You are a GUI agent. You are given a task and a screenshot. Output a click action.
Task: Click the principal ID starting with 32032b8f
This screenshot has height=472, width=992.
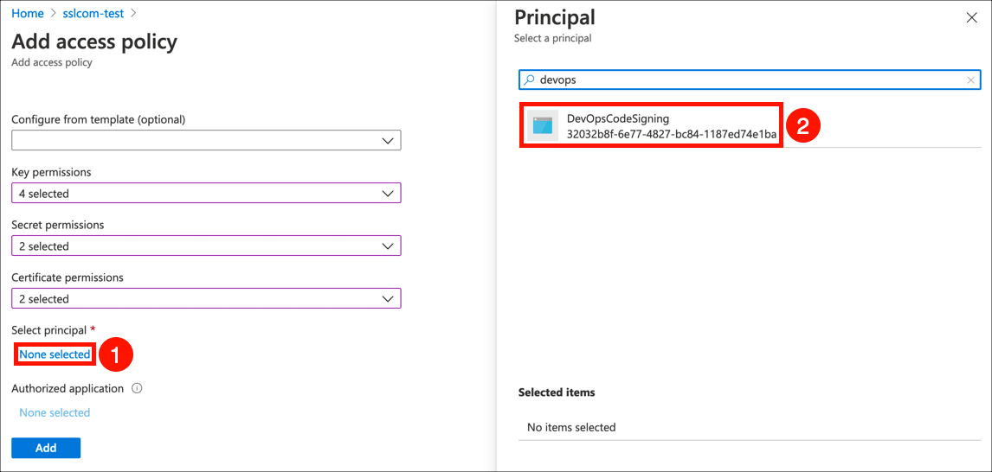(x=671, y=135)
